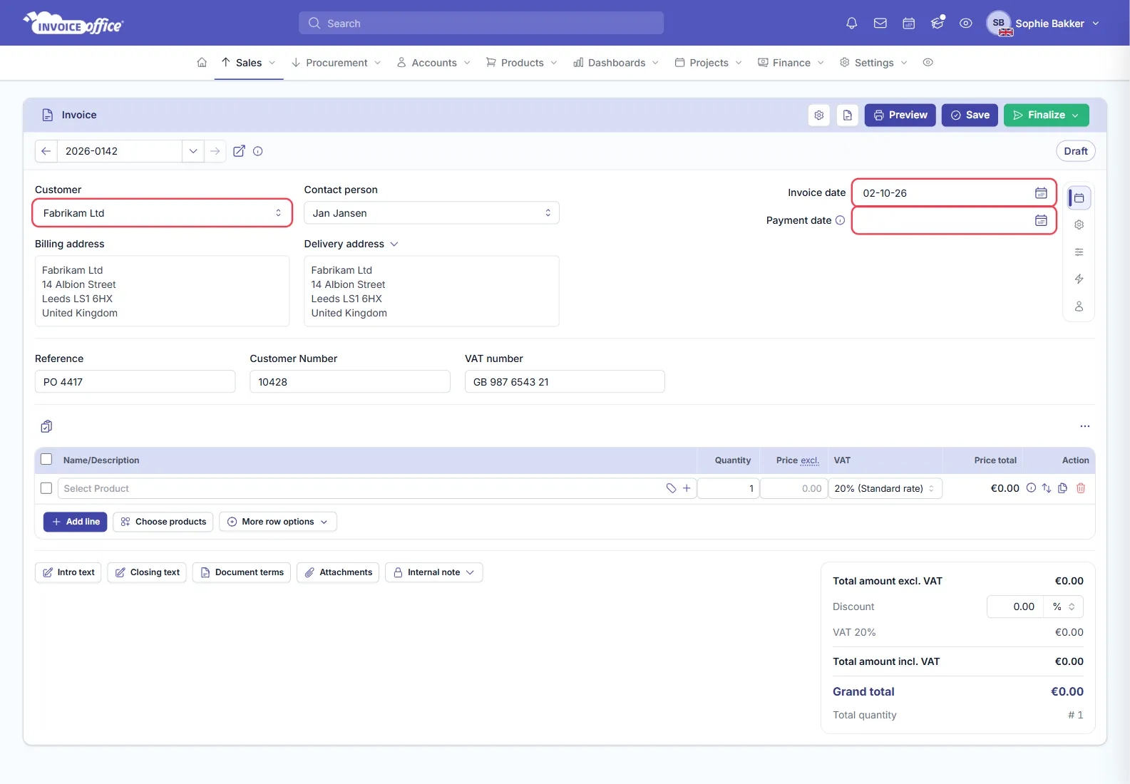Toggle the eye icon in the top header
Image resolution: width=1130 pixels, height=784 pixels.
coord(966,24)
